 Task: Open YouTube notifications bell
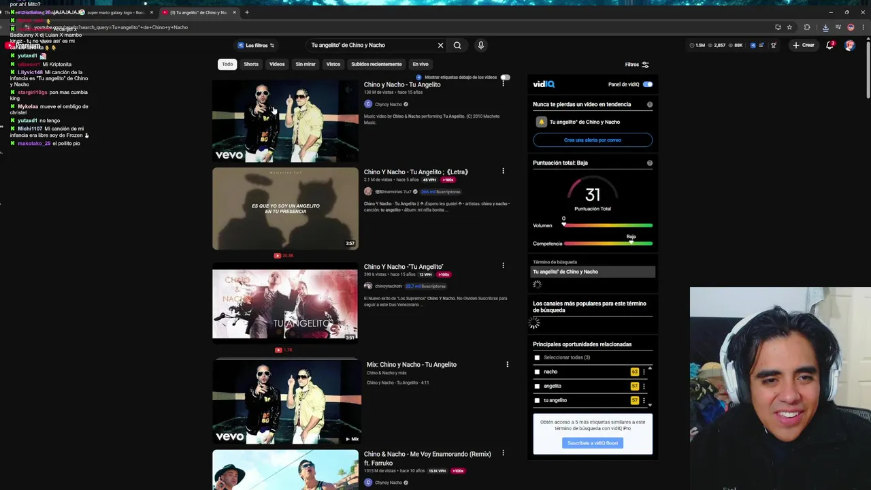click(x=829, y=46)
